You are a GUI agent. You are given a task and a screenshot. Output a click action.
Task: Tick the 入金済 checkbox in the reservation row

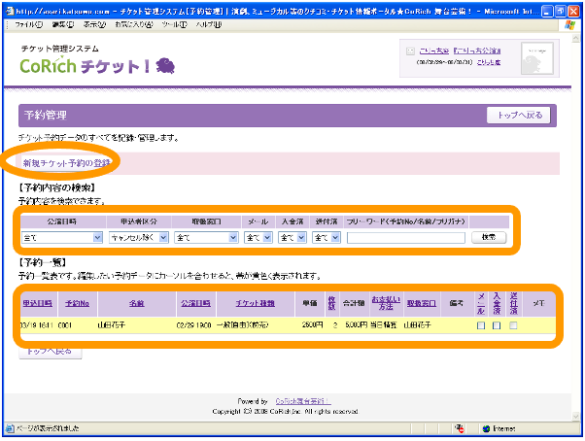coord(497,325)
